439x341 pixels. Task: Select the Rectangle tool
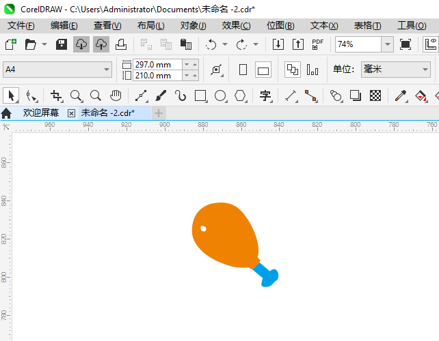(200, 95)
